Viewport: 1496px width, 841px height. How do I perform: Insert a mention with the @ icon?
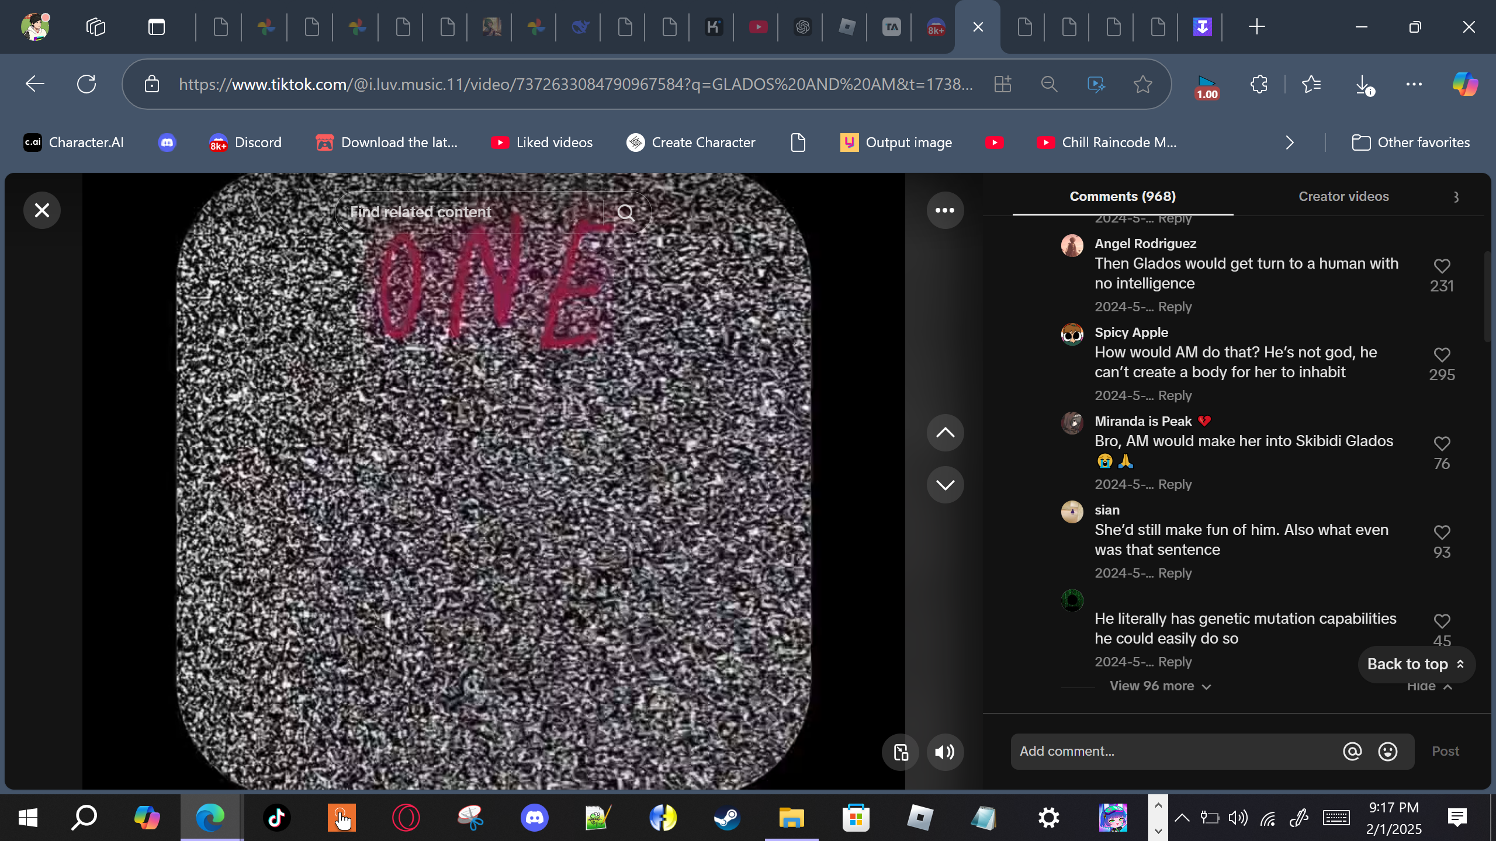point(1352,752)
